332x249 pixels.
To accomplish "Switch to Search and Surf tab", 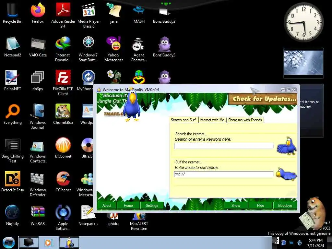I will click(184, 120).
